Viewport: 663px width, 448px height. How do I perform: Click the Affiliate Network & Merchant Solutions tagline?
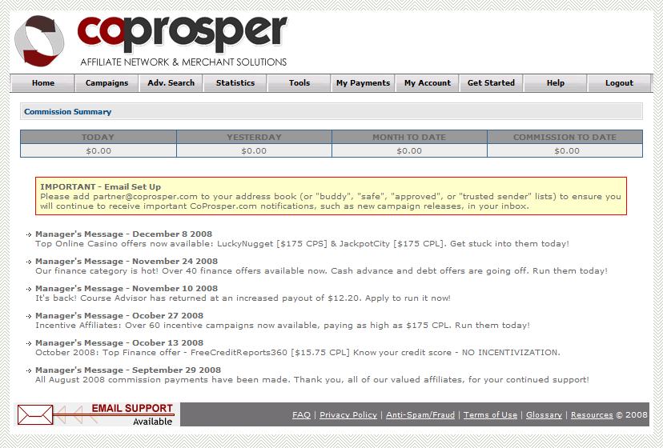click(x=183, y=62)
